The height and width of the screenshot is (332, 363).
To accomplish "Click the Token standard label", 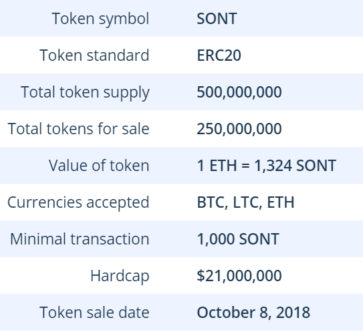I will coord(94,55).
